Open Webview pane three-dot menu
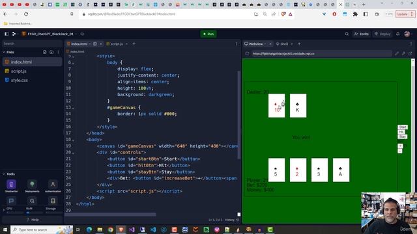417x234 pixels. click(411, 44)
